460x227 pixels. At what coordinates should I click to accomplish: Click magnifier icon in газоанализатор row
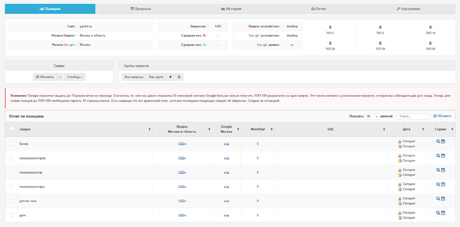pos(438,170)
